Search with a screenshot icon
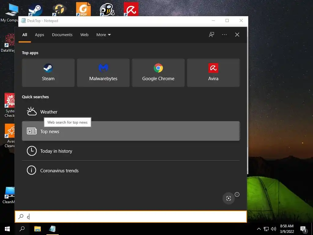Image resolution: width=313 pixels, height=235 pixels. (229, 198)
